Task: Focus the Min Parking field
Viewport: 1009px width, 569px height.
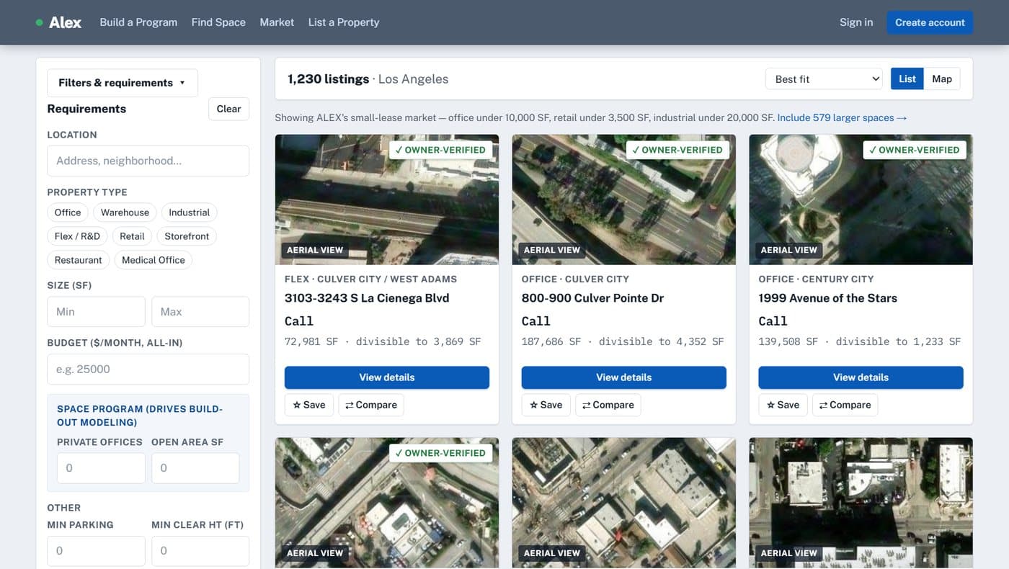Action: tap(96, 551)
